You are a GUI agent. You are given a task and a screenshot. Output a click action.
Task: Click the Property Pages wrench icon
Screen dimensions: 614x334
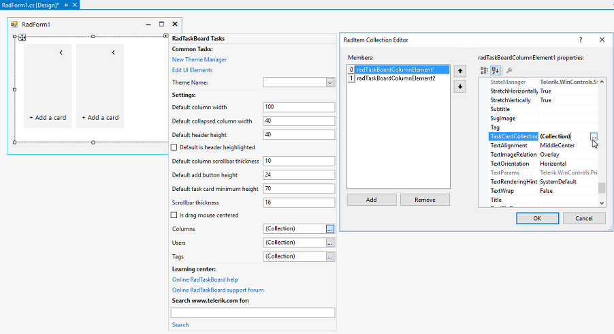click(x=509, y=71)
